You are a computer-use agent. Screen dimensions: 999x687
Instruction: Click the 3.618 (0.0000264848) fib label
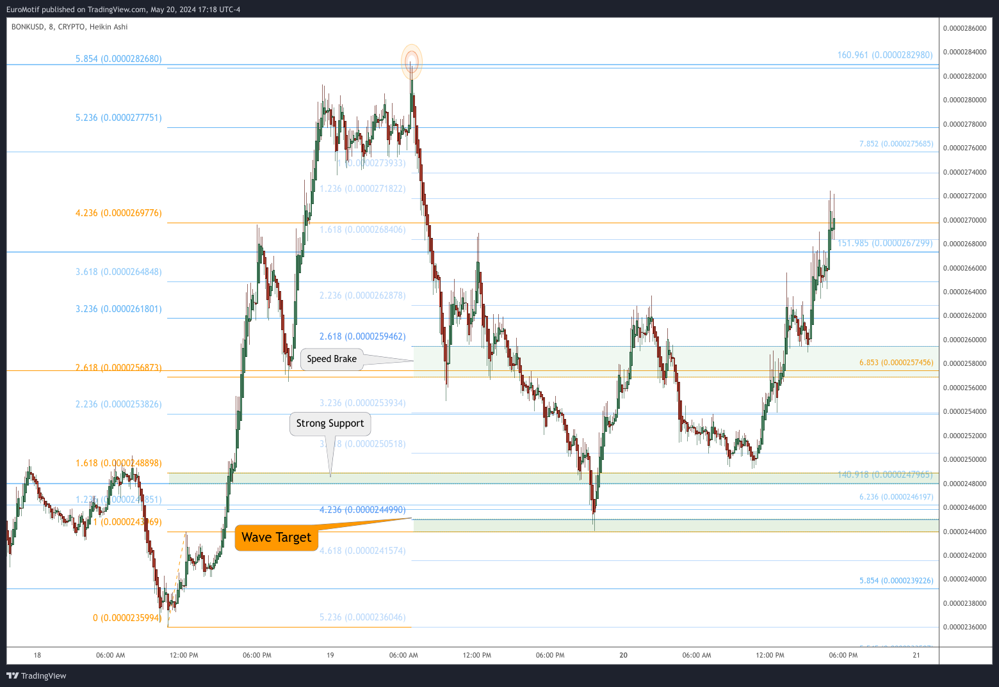point(118,272)
